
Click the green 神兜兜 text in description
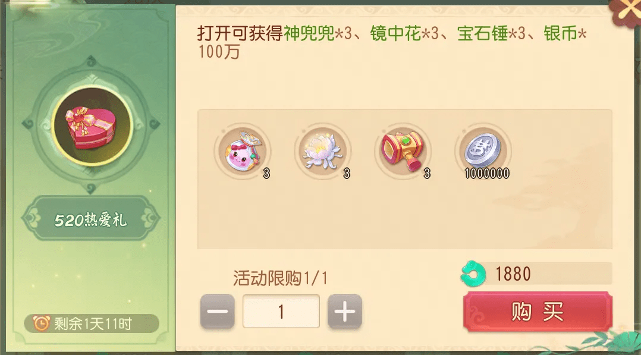(309, 33)
